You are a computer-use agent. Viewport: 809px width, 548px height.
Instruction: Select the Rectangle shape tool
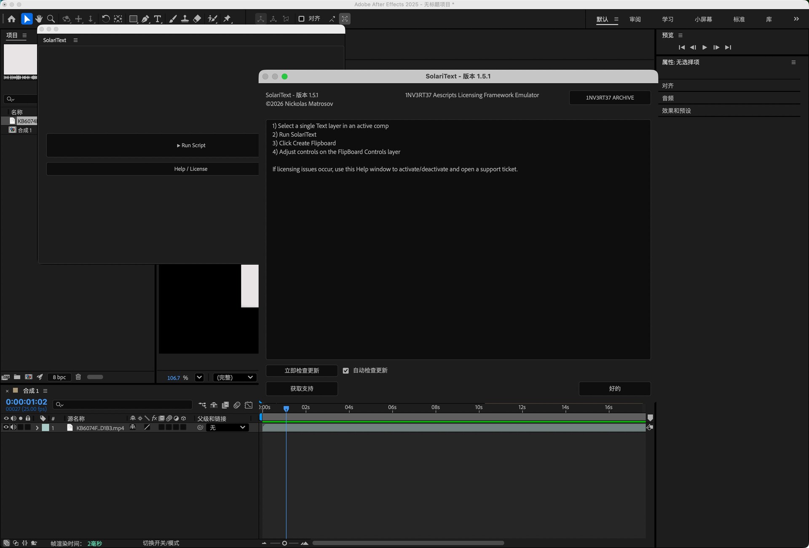pyautogui.click(x=133, y=19)
